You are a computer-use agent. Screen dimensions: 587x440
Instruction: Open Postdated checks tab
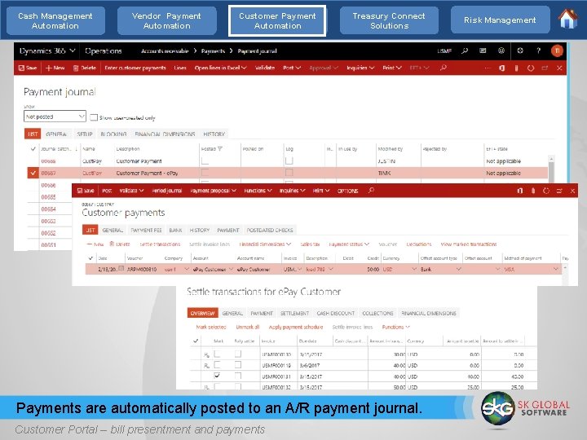270,230
